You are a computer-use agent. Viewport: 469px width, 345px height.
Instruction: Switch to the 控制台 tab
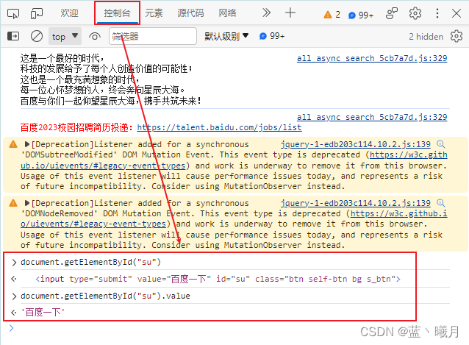(x=118, y=13)
